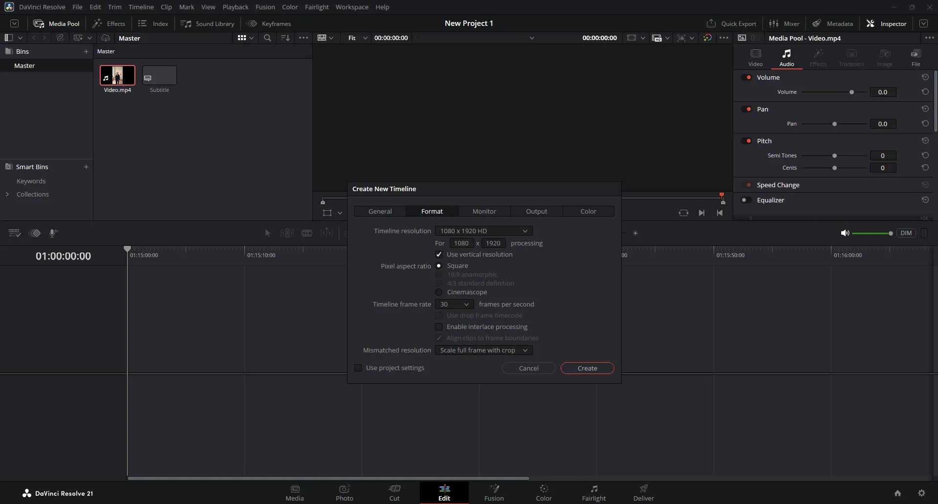Open media pool more options menu
This screenshot has width=938, height=504.
304,38
